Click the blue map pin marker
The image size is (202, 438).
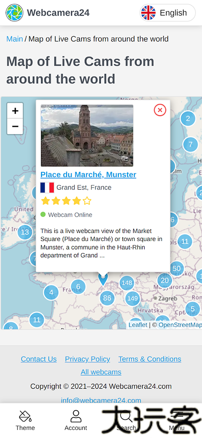pos(103,279)
